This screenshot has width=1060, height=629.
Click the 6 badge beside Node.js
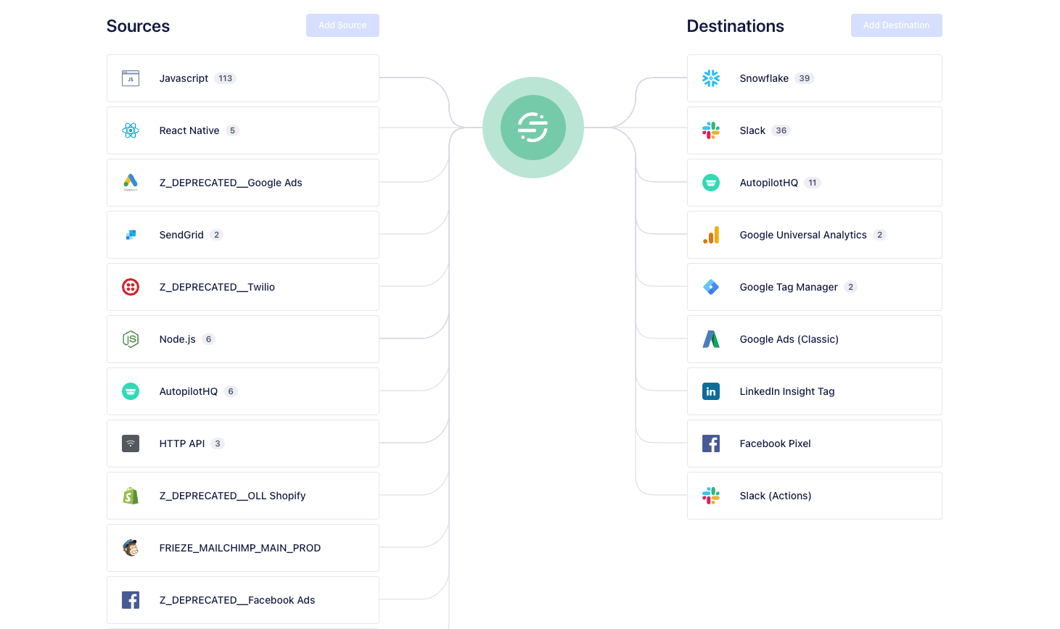(x=209, y=339)
